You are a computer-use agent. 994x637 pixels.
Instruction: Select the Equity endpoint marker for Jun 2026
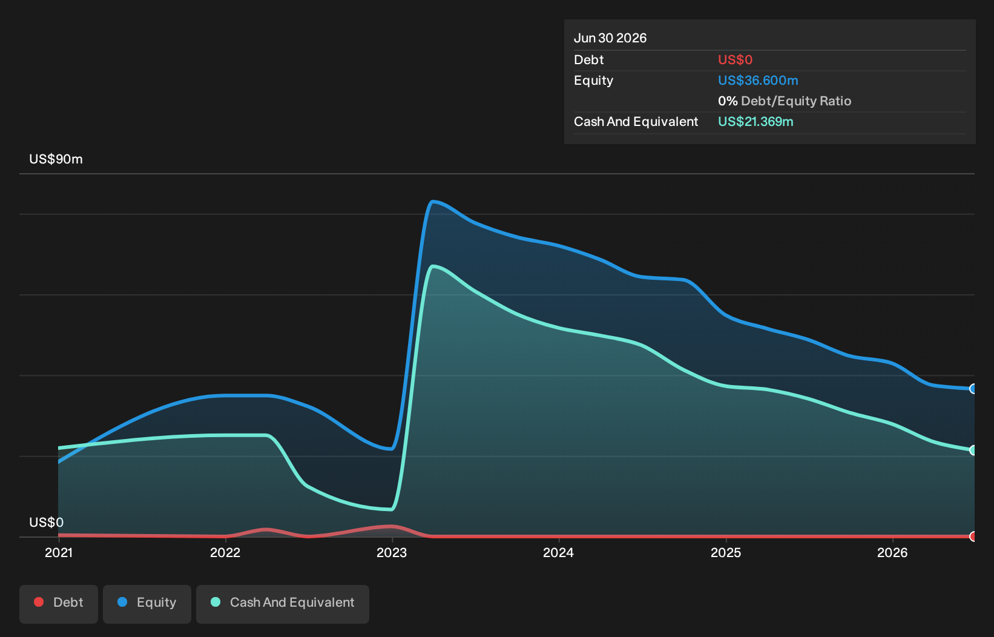973,389
